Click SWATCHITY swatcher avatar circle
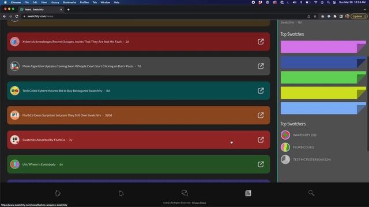Image resolution: width=369 pixels, height=207 pixels. point(285,135)
